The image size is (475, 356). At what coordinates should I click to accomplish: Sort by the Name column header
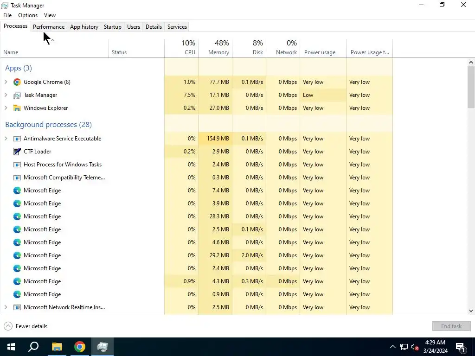(x=55, y=48)
